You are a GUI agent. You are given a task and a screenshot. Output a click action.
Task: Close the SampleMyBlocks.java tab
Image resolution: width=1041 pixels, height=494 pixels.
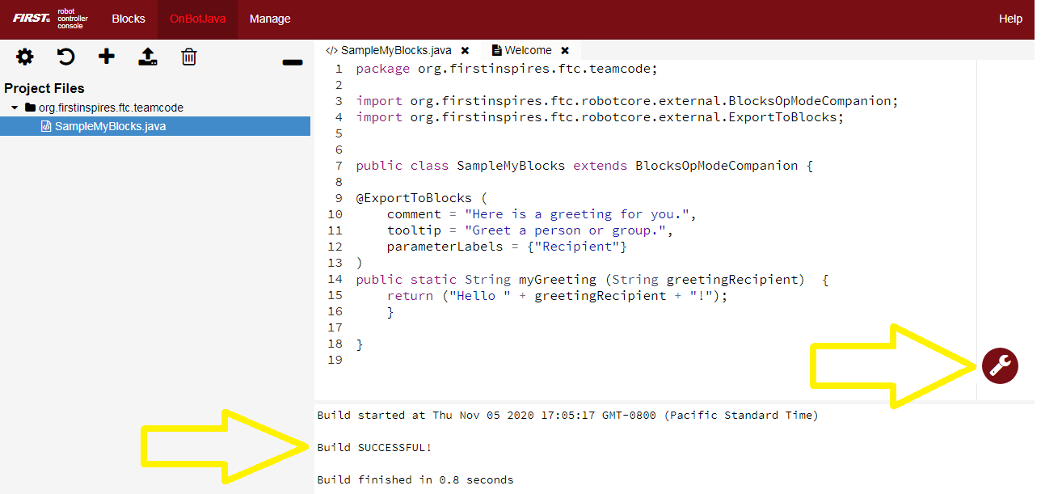tap(466, 50)
